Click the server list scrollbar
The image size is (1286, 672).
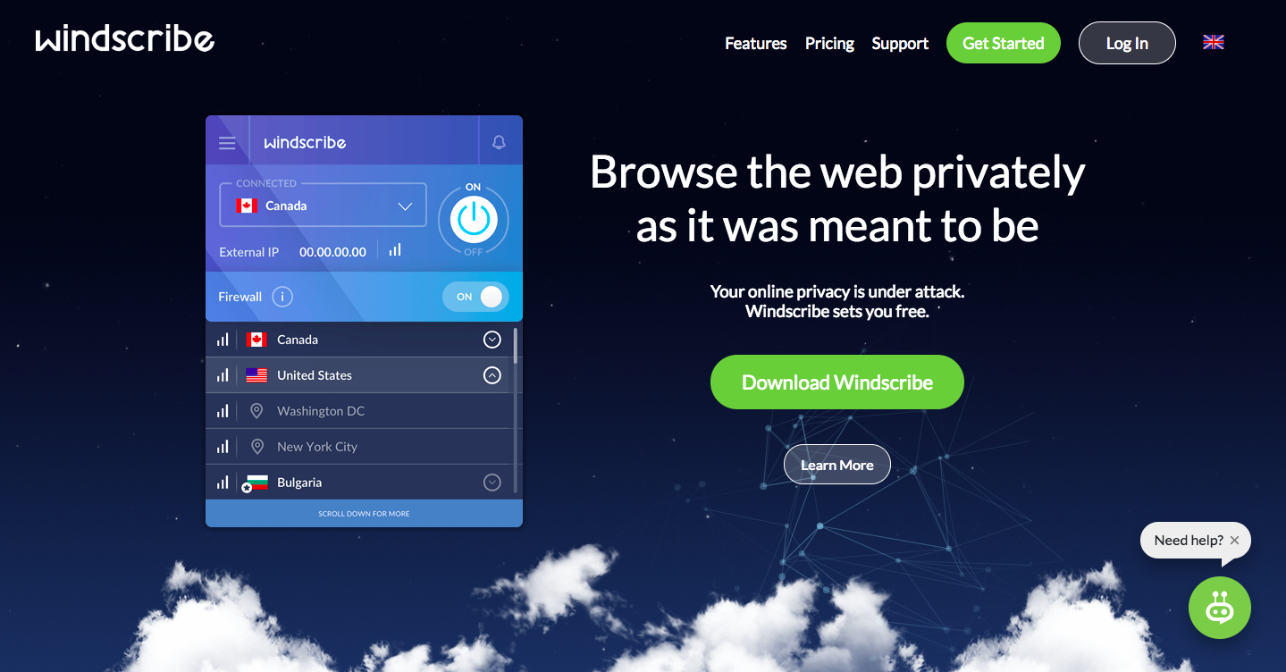point(516,409)
